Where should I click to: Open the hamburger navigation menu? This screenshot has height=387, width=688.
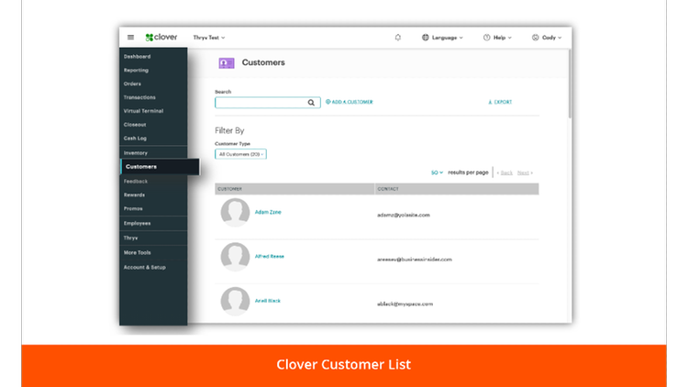[131, 38]
